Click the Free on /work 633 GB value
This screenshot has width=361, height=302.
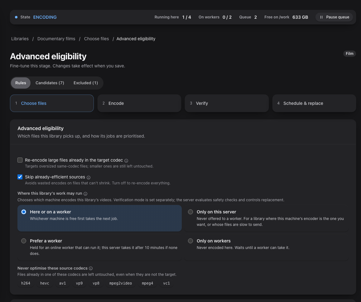coord(300,17)
